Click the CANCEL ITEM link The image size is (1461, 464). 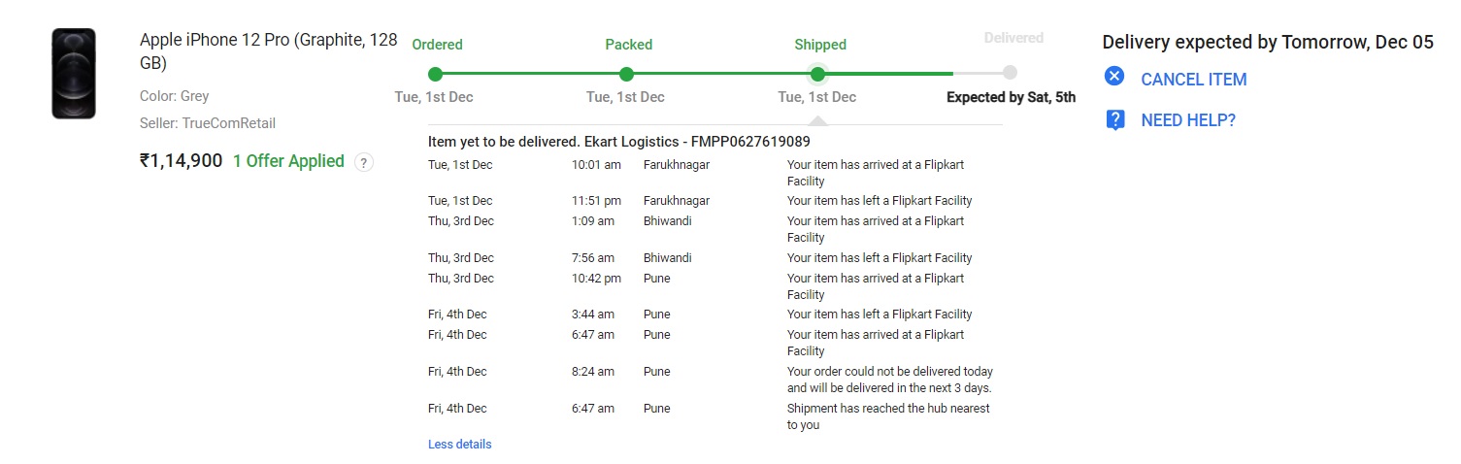tap(1193, 80)
